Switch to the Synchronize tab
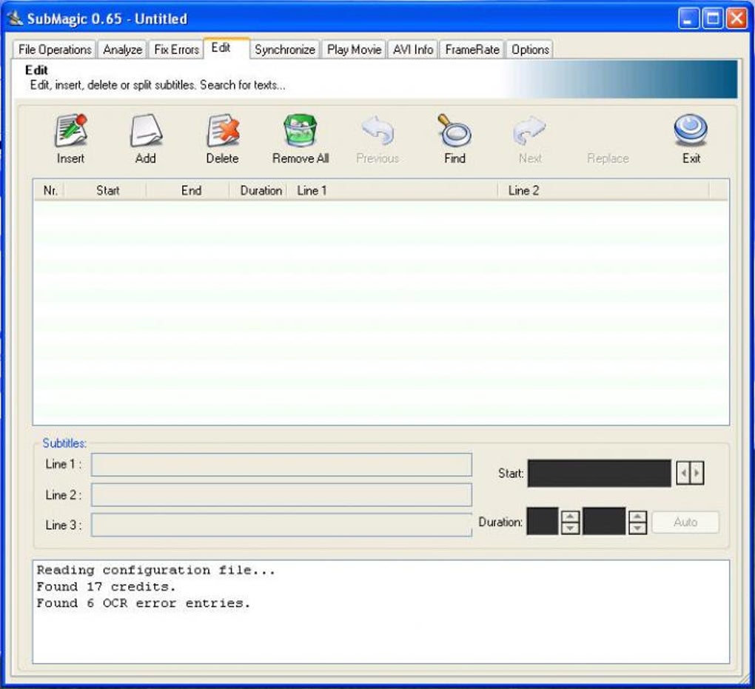 click(x=284, y=49)
